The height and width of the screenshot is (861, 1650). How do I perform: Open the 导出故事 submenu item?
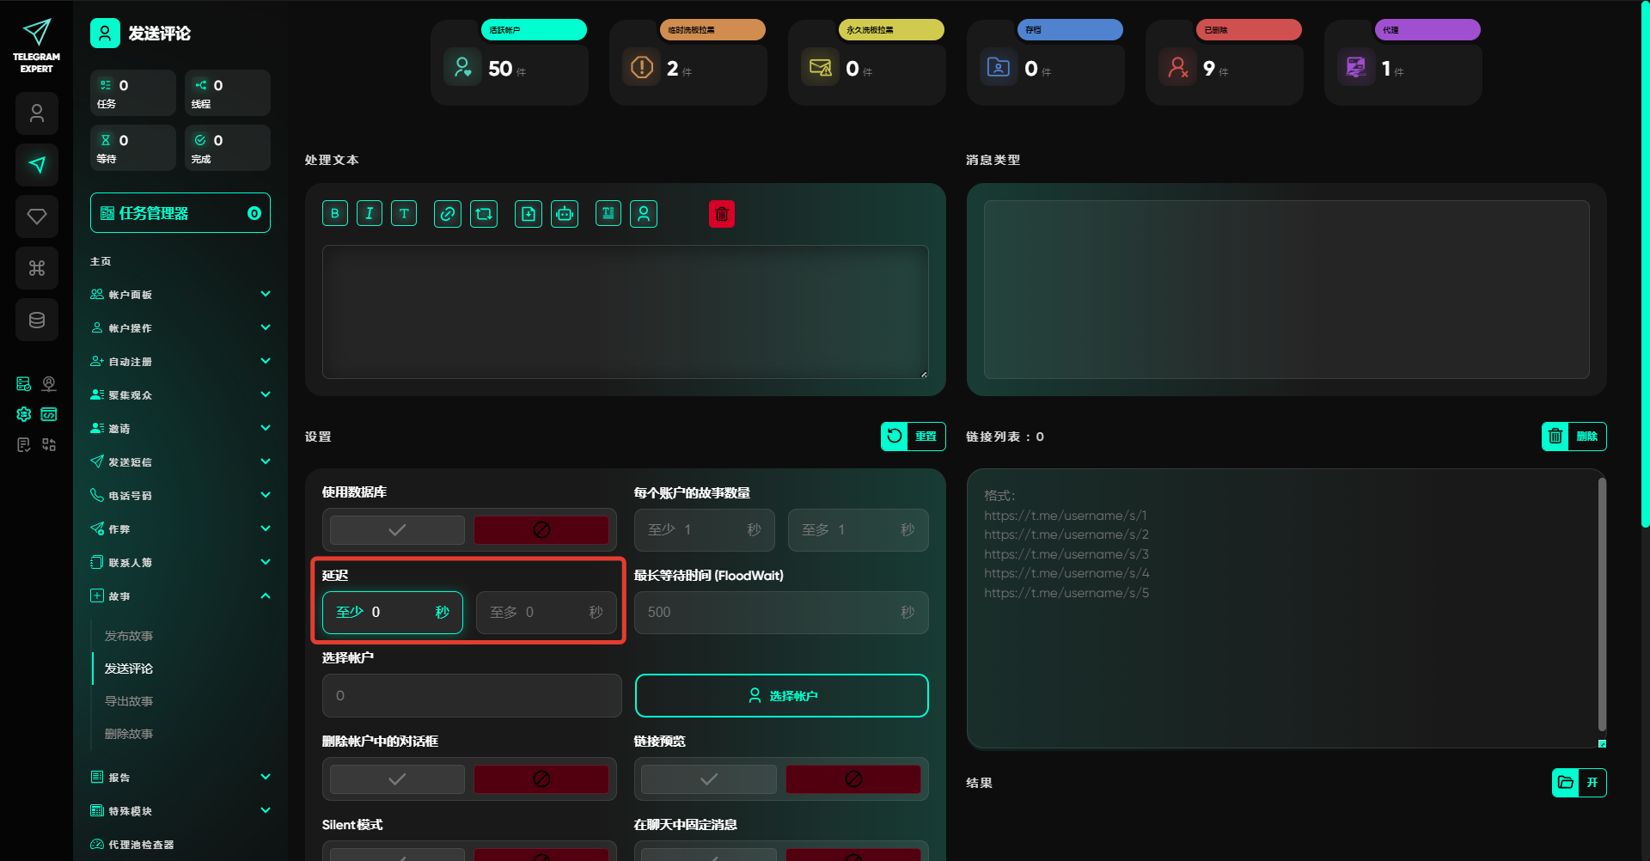(129, 701)
